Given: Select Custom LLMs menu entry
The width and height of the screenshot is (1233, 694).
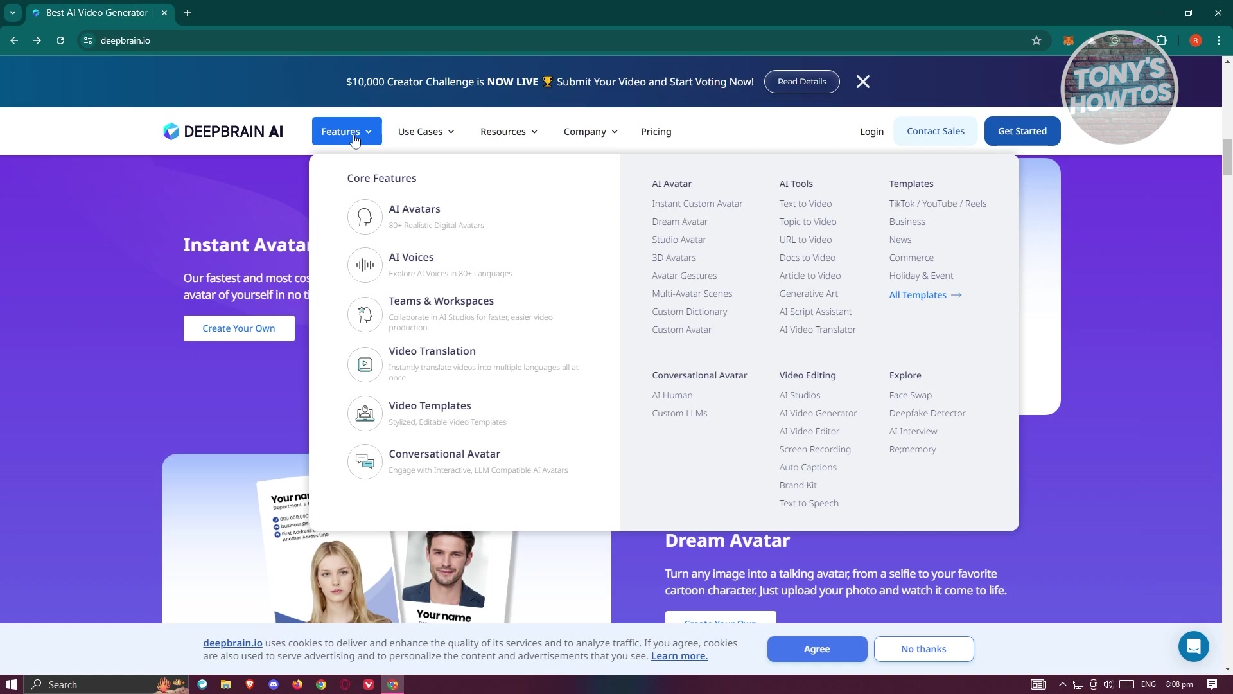Looking at the screenshot, I should (679, 413).
